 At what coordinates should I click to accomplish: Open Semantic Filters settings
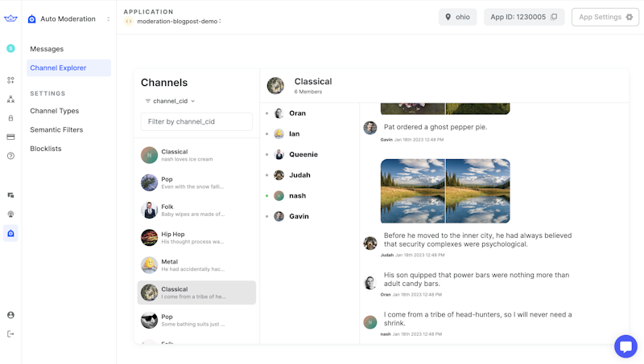[x=56, y=129]
